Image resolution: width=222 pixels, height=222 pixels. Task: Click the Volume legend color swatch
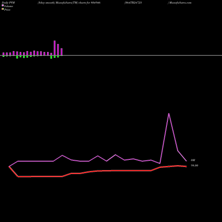[3, 5]
